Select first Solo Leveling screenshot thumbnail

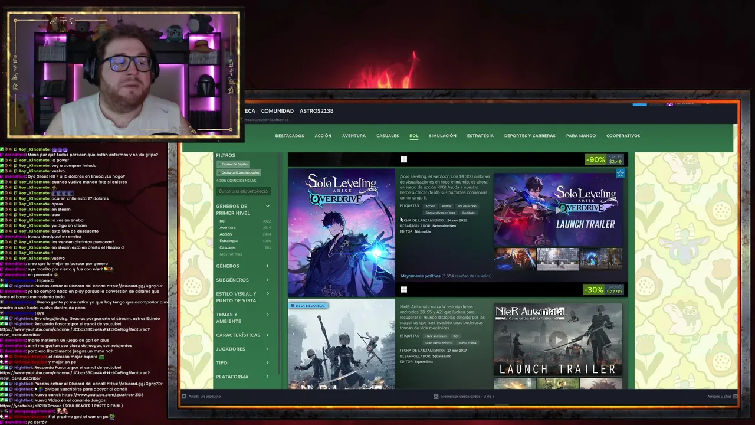click(515, 259)
